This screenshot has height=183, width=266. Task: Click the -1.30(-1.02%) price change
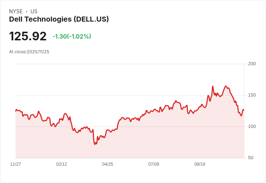tap(72, 36)
